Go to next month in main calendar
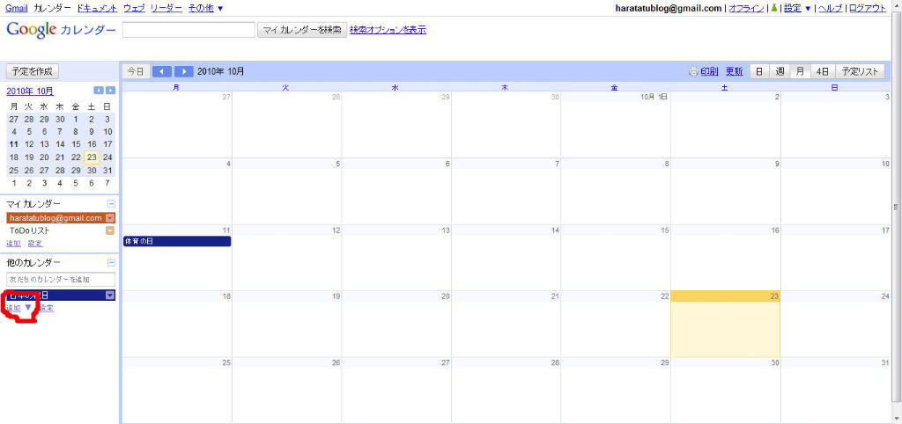 [183, 72]
